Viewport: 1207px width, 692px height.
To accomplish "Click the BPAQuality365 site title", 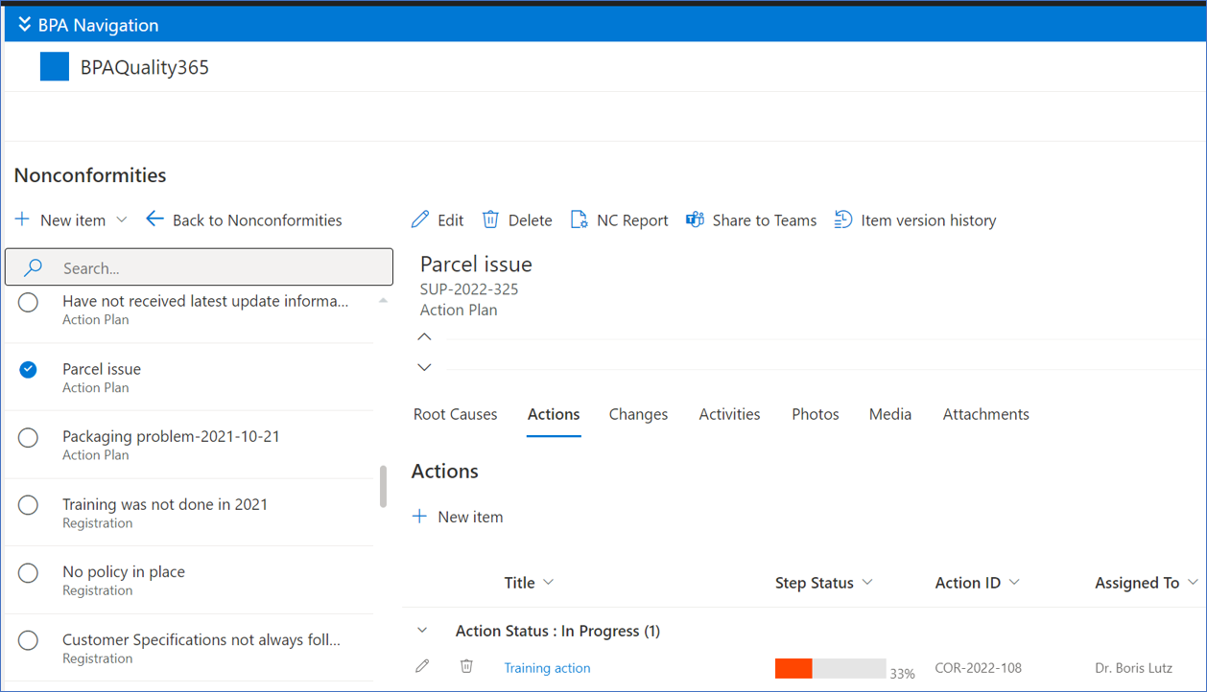I will pos(145,67).
